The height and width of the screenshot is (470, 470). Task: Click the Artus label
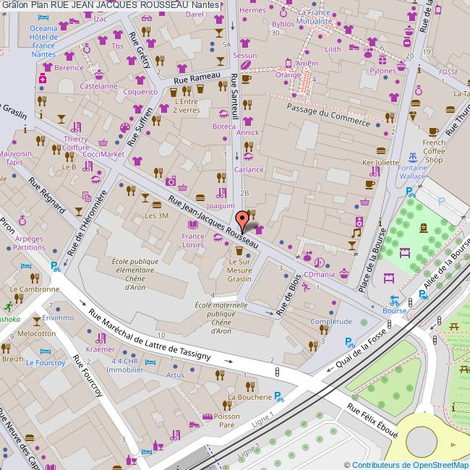pos(175,375)
